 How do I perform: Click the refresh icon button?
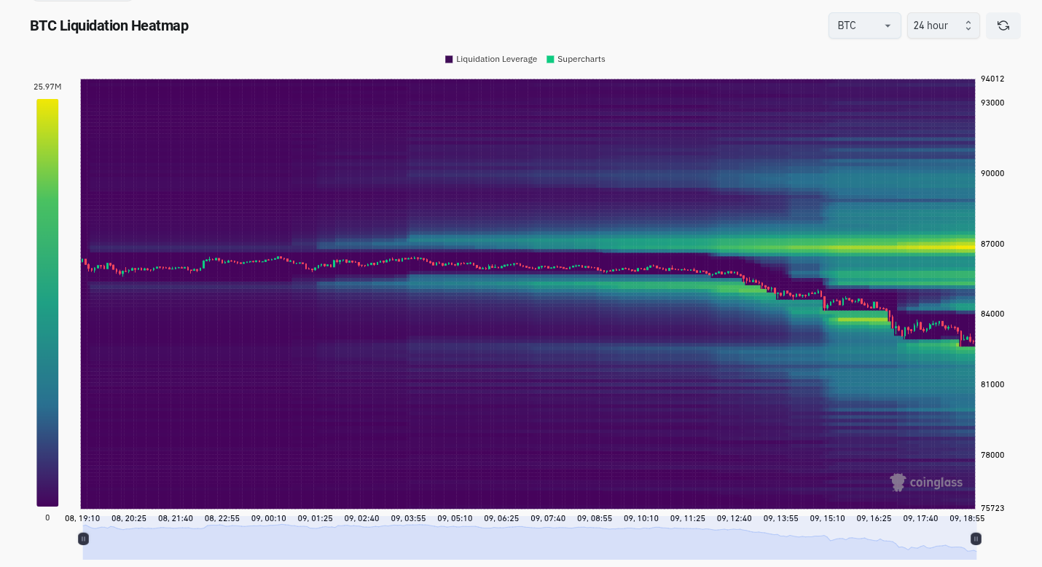click(1003, 25)
